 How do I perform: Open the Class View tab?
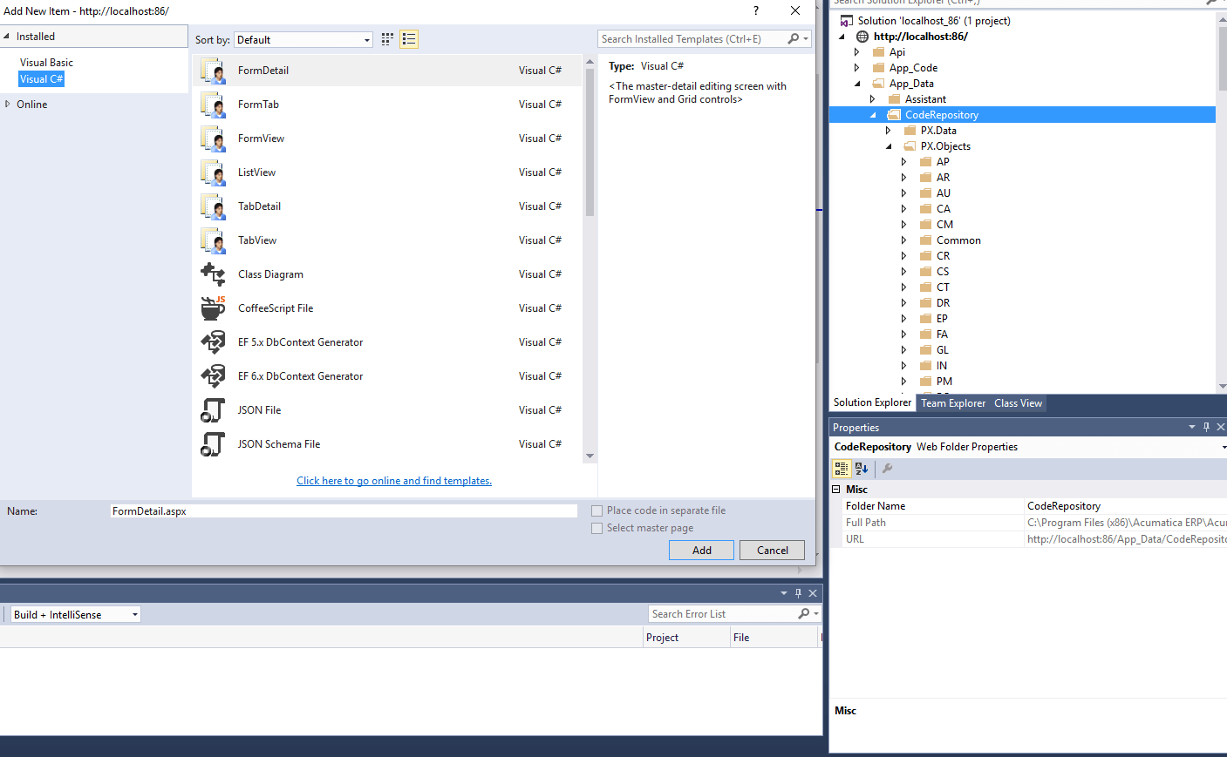(x=1017, y=402)
